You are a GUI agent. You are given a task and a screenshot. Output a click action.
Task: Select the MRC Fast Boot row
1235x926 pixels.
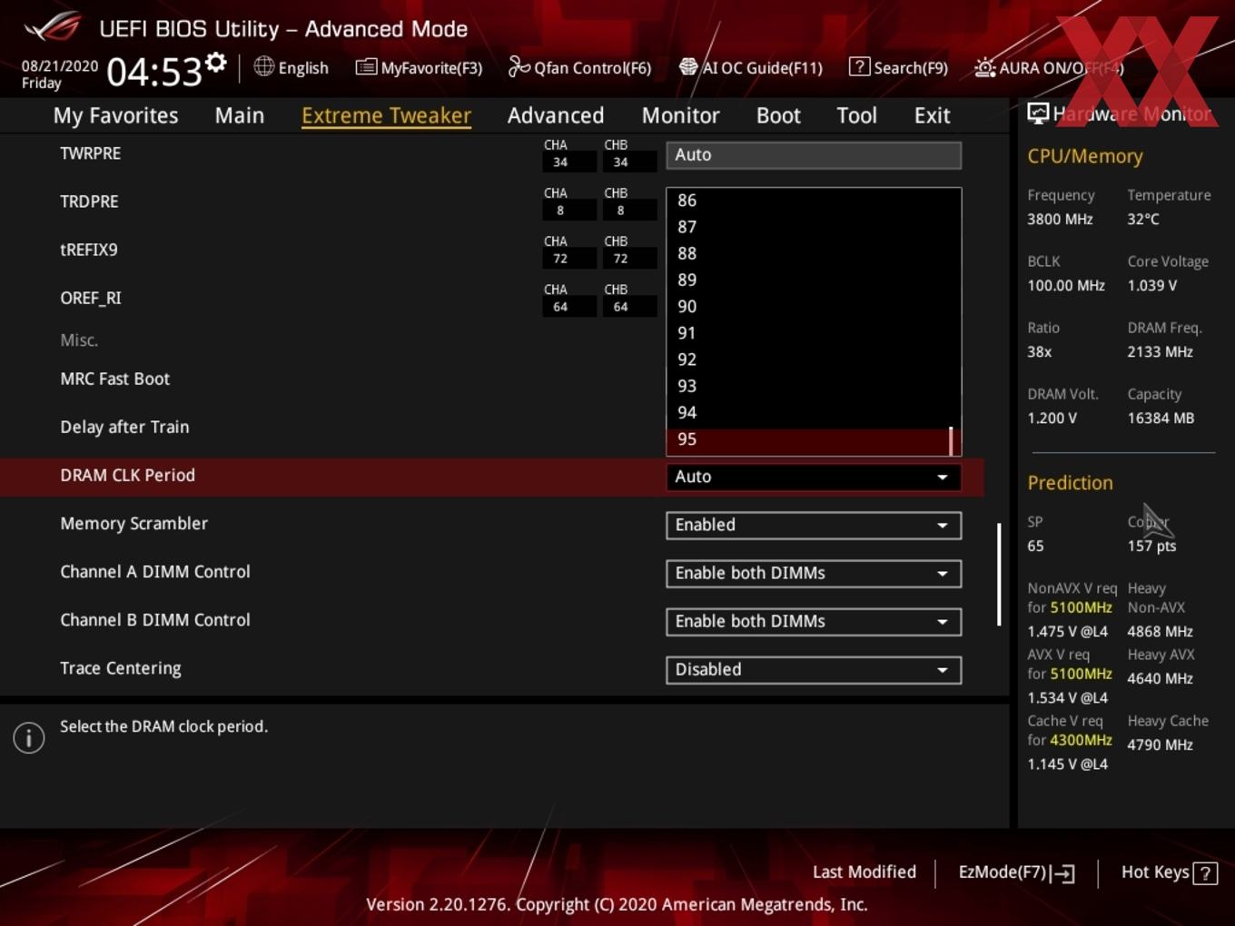[x=491, y=379]
